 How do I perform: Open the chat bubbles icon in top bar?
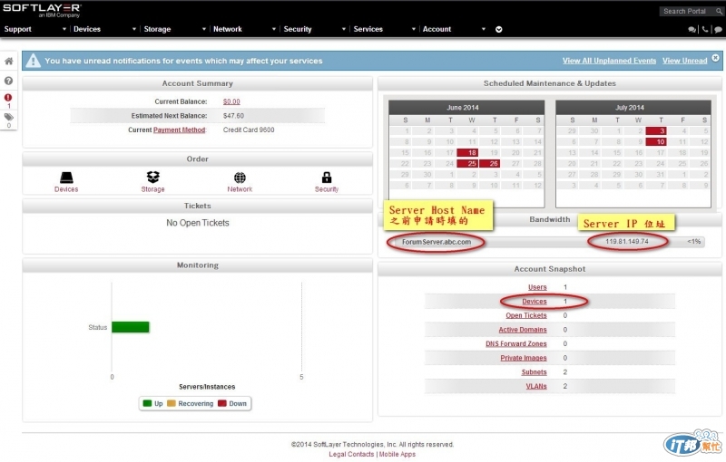(692, 29)
